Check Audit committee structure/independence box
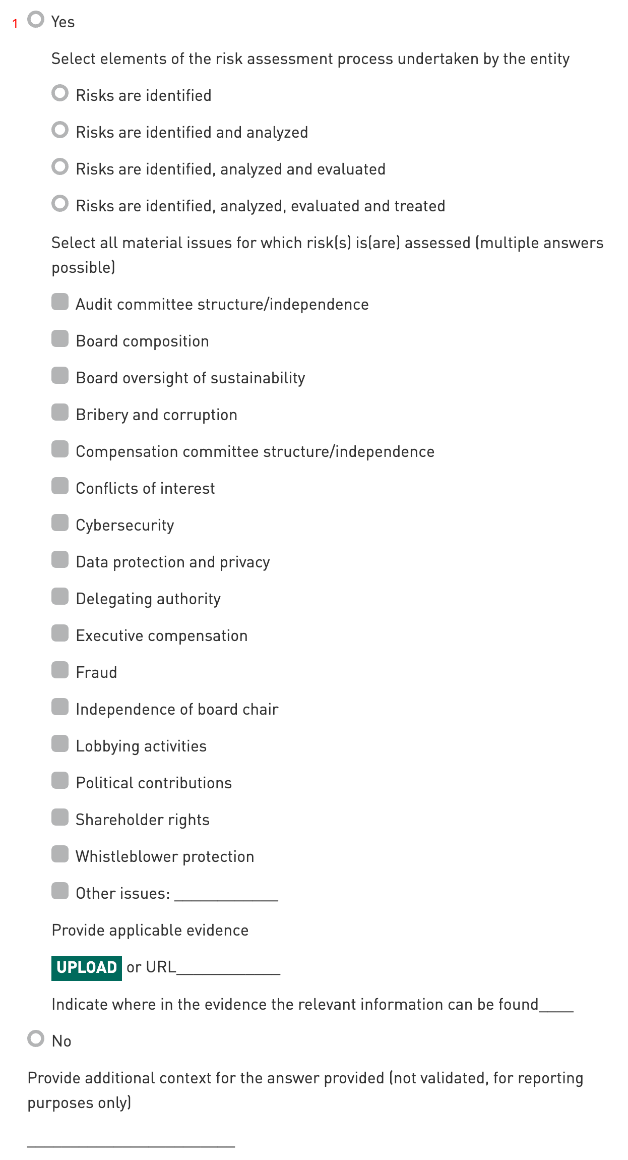 [60, 302]
